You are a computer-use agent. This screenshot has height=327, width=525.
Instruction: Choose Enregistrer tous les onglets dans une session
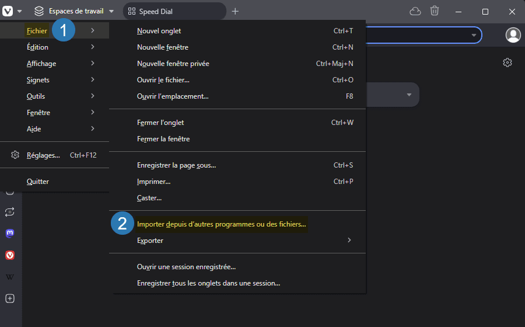(237, 283)
